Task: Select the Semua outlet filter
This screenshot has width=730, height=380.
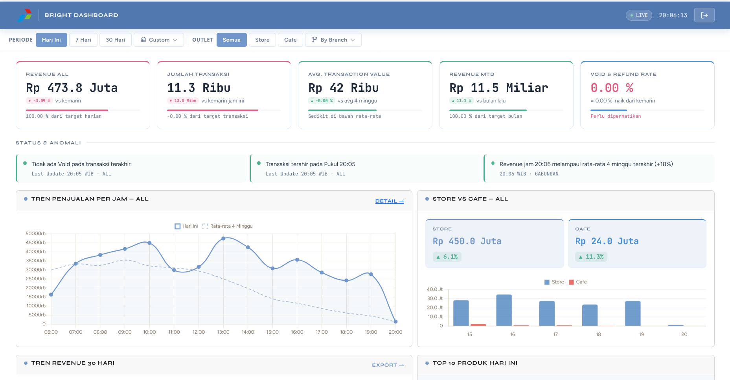Action: pos(232,40)
